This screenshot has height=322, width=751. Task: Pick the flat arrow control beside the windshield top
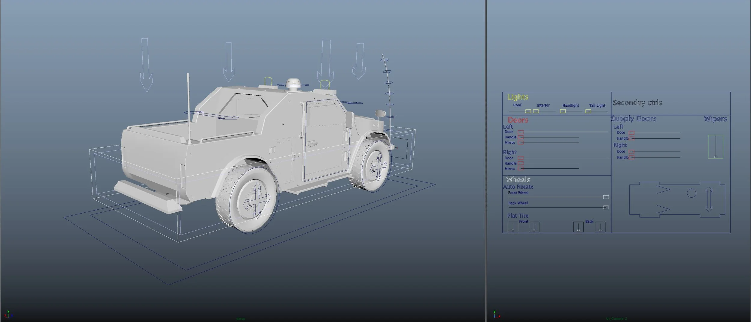point(351,102)
